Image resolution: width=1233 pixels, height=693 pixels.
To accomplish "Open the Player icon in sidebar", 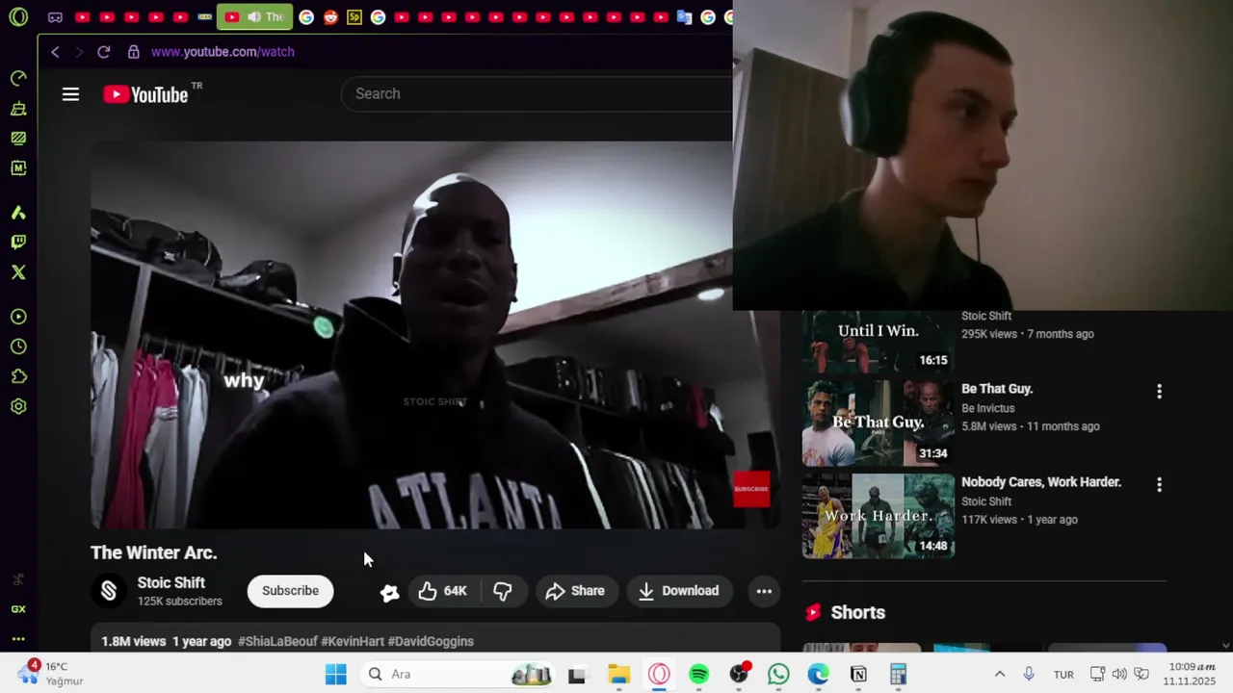I will click(x=18, y=317).
